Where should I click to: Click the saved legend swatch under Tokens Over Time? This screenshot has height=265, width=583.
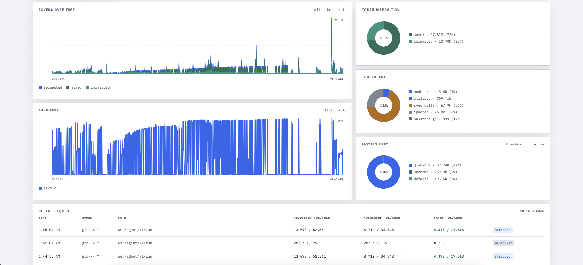(x=68, y=87)
